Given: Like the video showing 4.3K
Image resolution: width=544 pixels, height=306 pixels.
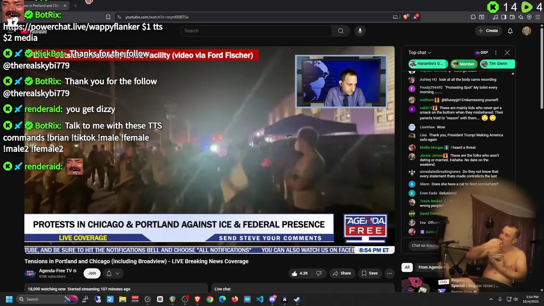Looking at the screenshot, I should click(300, 273).
